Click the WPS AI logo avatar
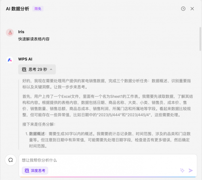202x180 pixels. [10, 60]
